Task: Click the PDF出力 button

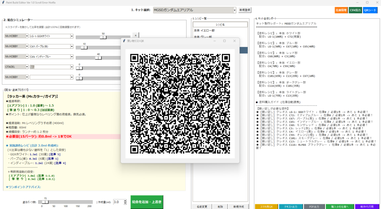Action: (x=313, y=206)
